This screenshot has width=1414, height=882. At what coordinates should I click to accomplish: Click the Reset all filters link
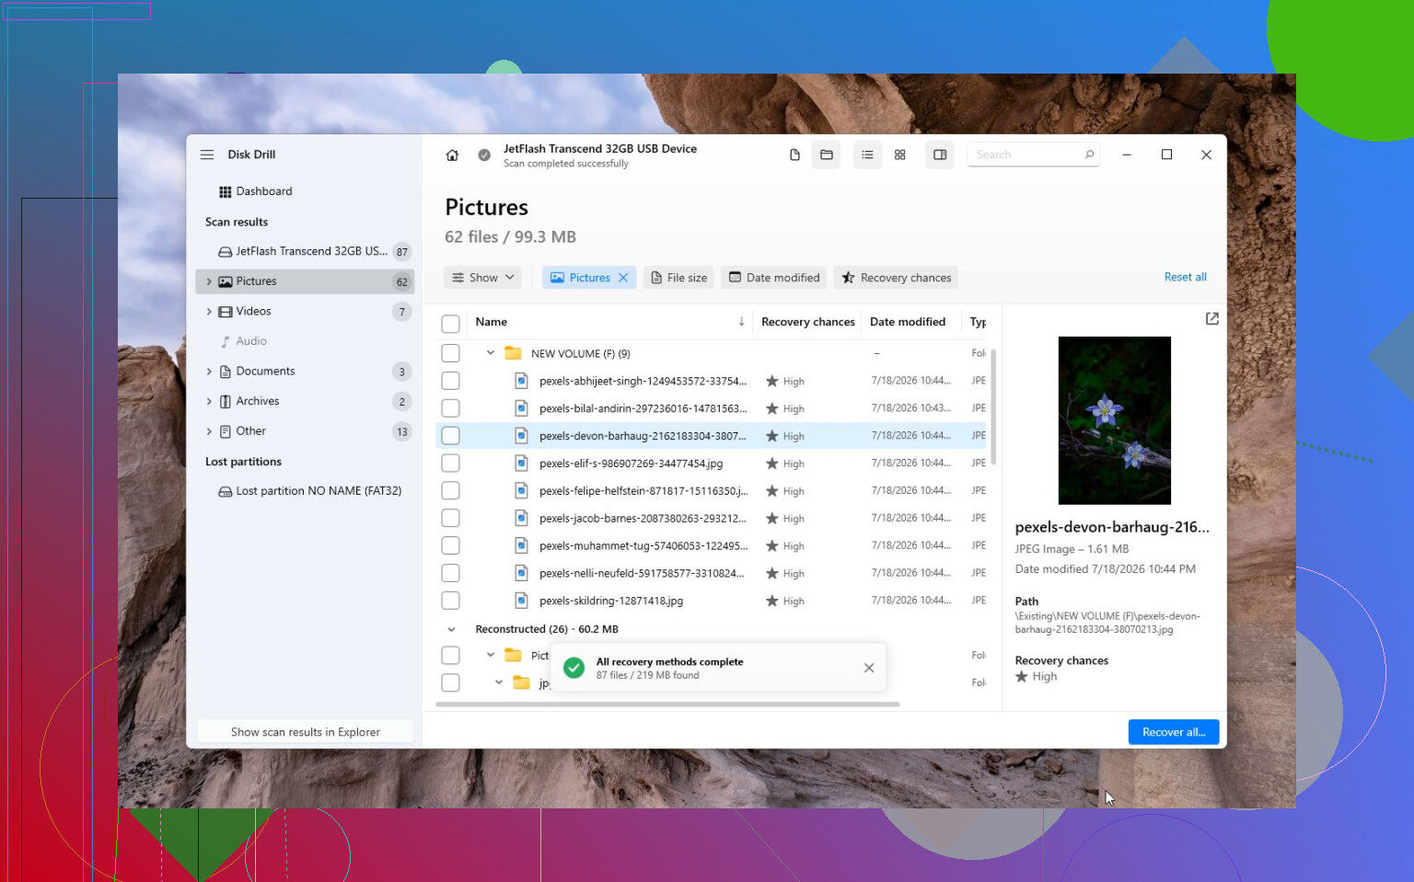pos(1185,277)
